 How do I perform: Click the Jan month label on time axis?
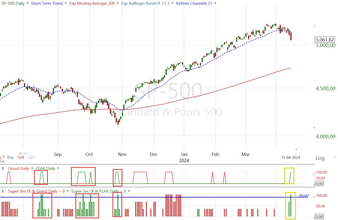[x=184, y=154]
